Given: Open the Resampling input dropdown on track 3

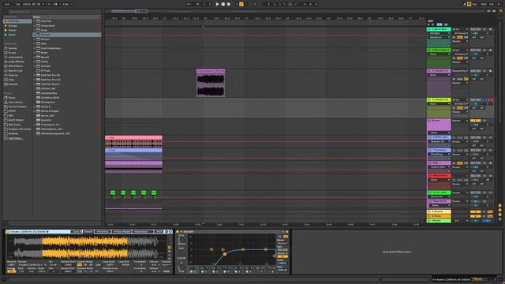Looking at the screenshot, I should click(x=460, y=71).
